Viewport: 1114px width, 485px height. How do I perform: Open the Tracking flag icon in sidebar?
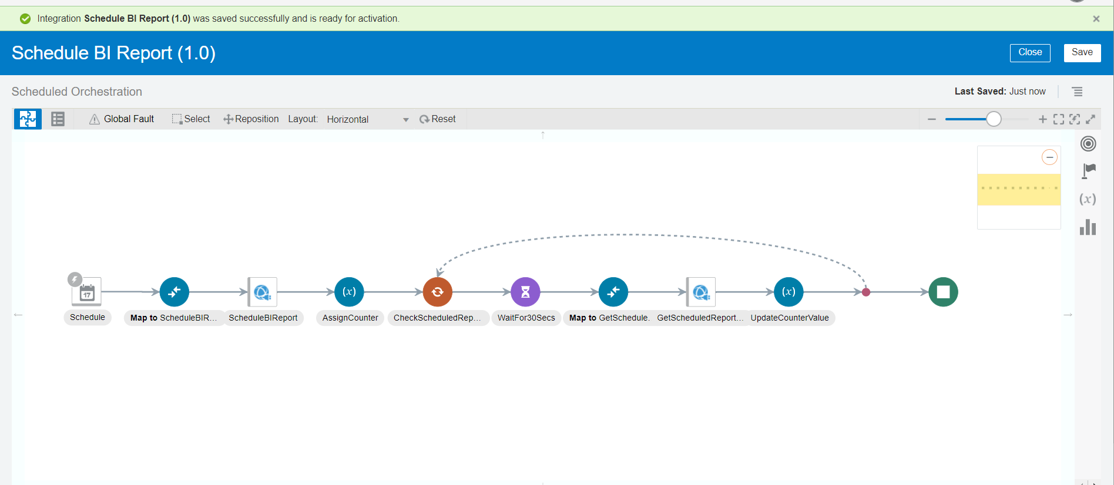(1088, 171)
